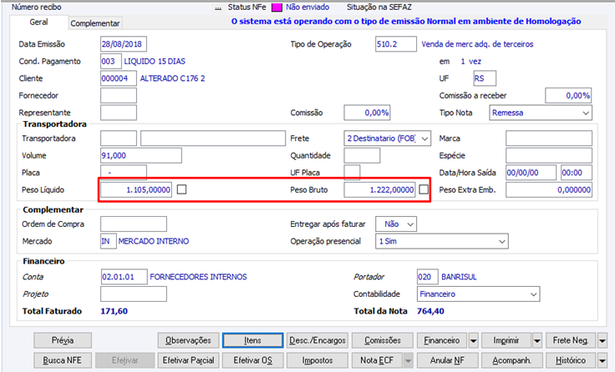Open the Tipo Nota dropdown showing Remessa
The image size is (615, 372).
[541, 113]
